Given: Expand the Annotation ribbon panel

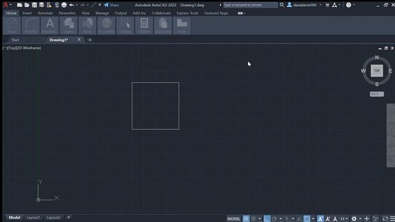Looking at the screenshot, I should point(49,25).
